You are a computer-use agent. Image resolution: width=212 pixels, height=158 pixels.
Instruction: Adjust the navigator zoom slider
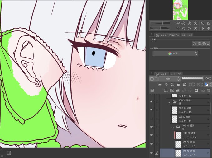click(x=160, y=23)
